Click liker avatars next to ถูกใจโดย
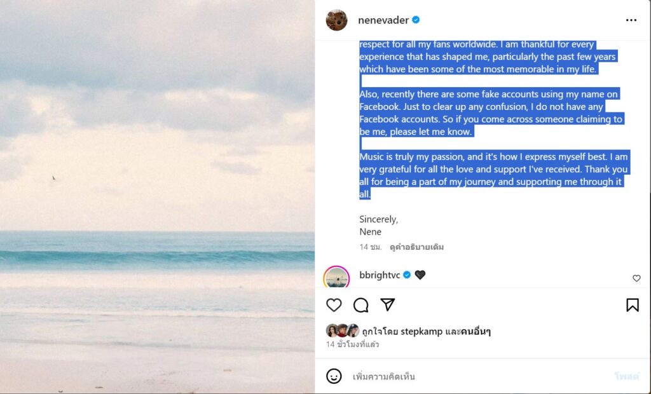This screenshot has height=394, width=651. click(x=343, y=330)
